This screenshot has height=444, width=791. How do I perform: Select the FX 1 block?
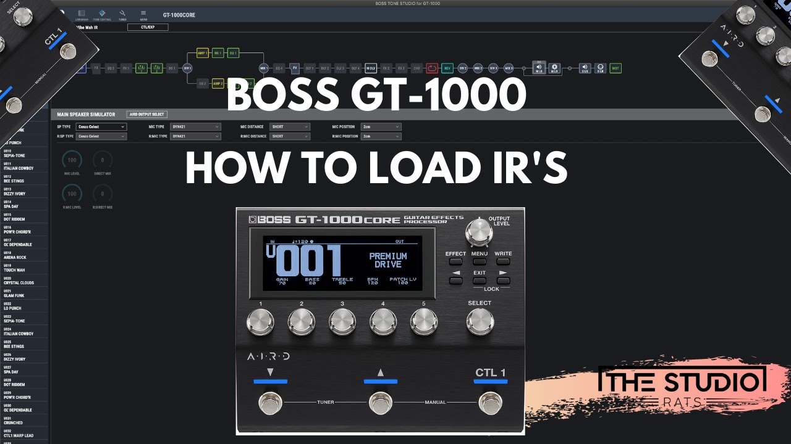[x=127, y=68]
